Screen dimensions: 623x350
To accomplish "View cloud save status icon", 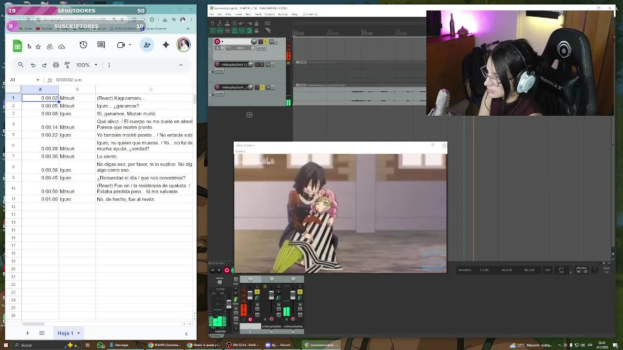I will point(62,47).
